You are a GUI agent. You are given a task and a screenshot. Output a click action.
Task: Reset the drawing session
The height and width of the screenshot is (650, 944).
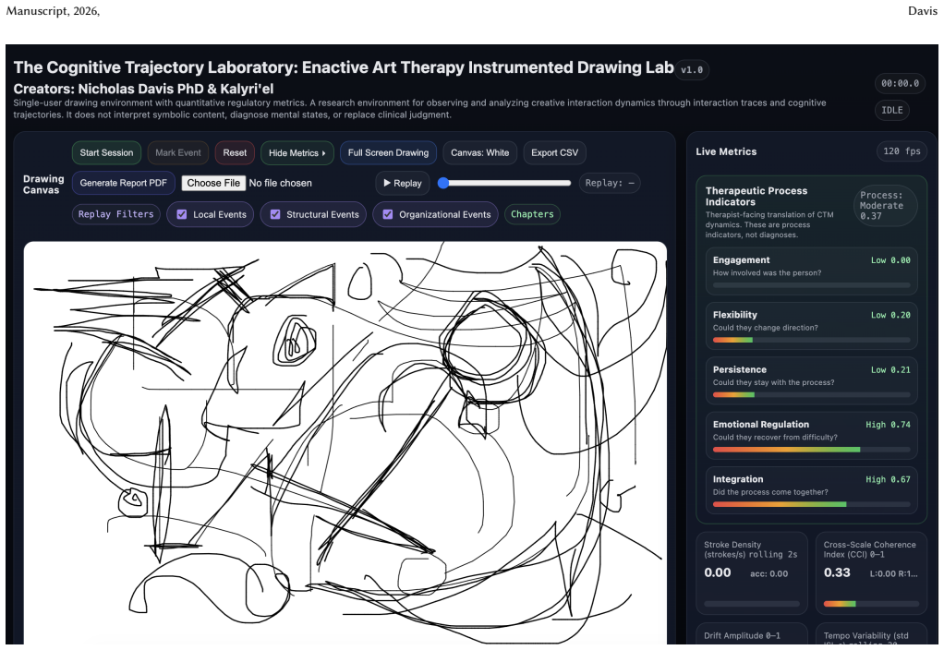coord(235,153)
